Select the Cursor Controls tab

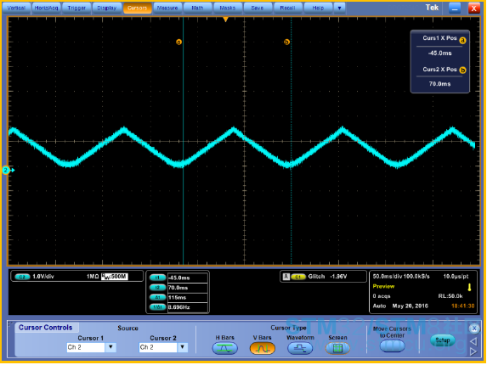click(x=45, y=328)
